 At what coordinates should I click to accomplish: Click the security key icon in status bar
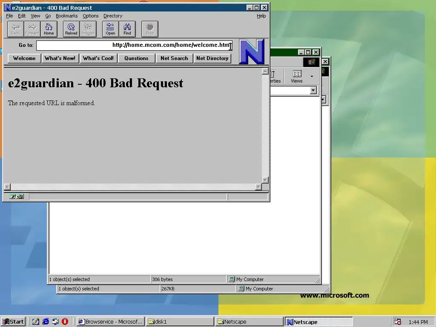tap(17, 197)
